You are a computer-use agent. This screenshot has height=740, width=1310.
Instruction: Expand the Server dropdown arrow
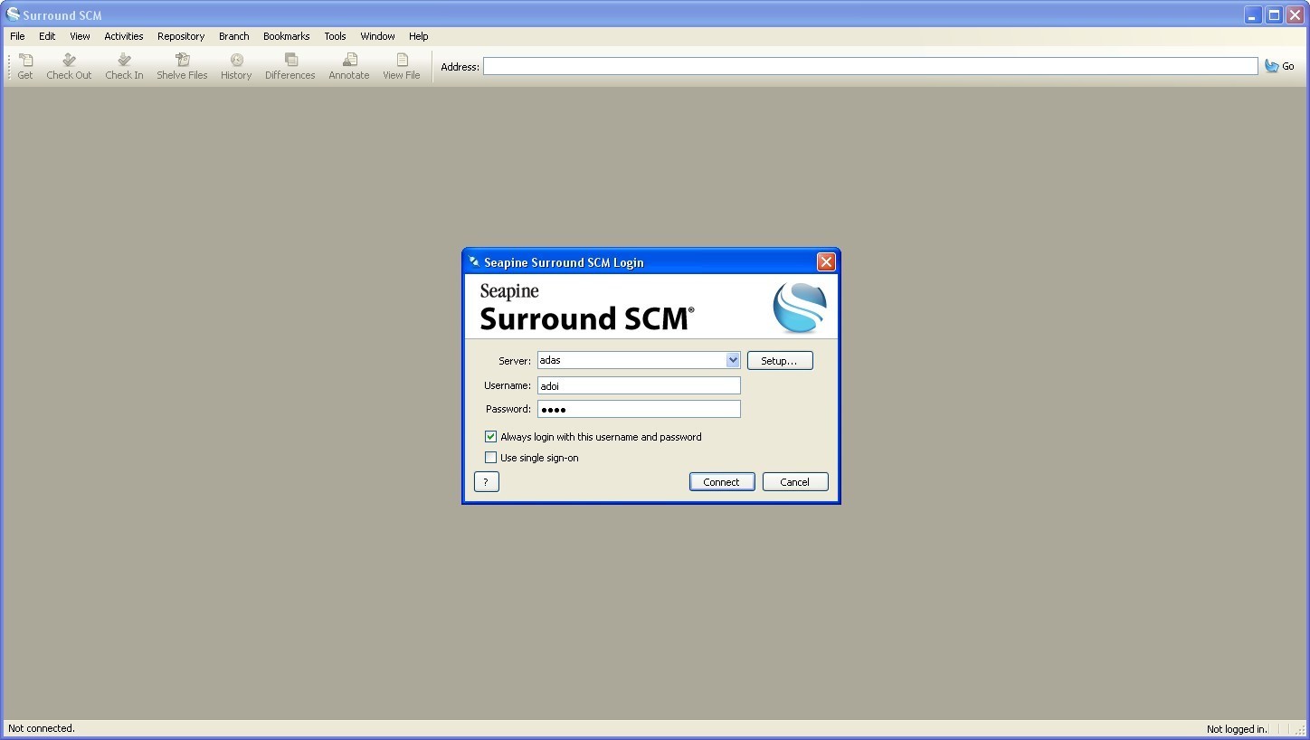[733, 360]
